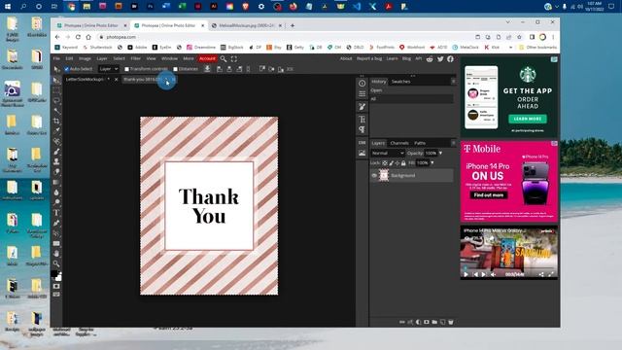Image resolution: width=622 pixels, height=350 pixels.
Task: Toggle lock all padlock button
Action: point(403,163)
